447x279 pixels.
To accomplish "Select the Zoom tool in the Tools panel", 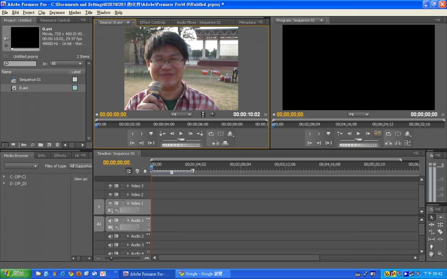I will coord(440,253).
